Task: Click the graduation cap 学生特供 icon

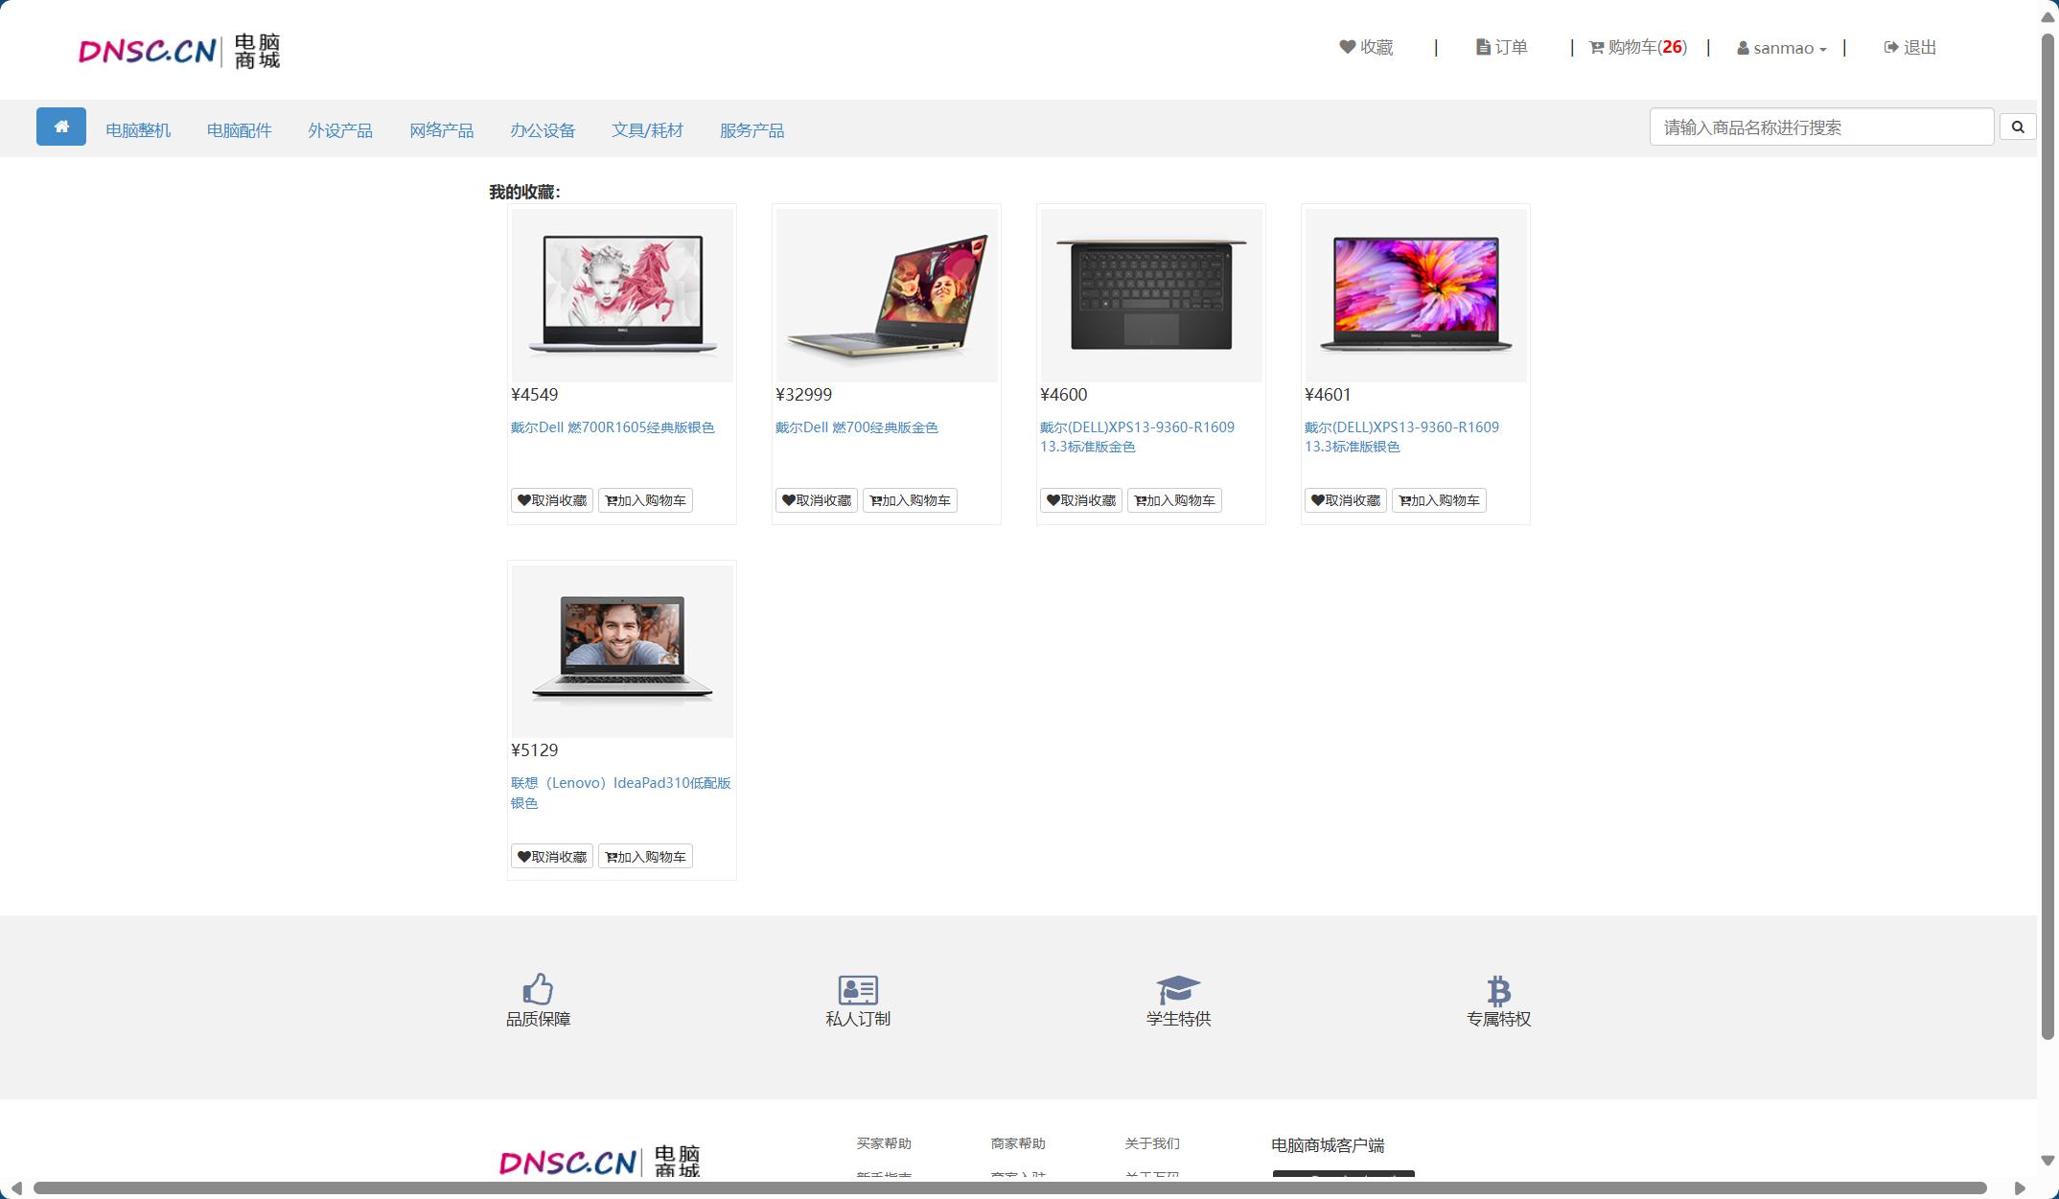Action: click(x=1178, y=990)
